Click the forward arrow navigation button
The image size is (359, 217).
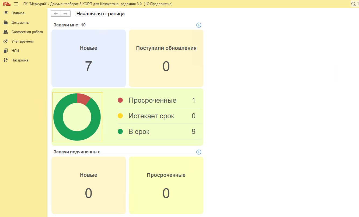point(65,14)
